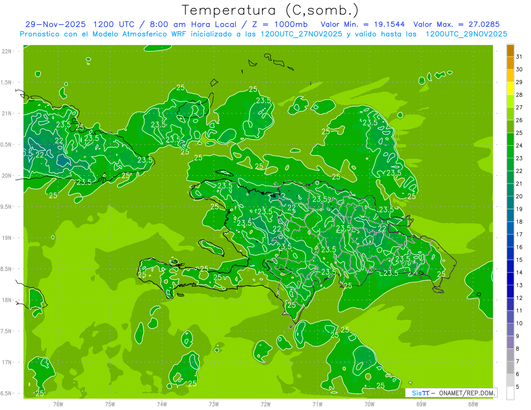Click the "70W" longitude axis label

click(x=369, y=404)
